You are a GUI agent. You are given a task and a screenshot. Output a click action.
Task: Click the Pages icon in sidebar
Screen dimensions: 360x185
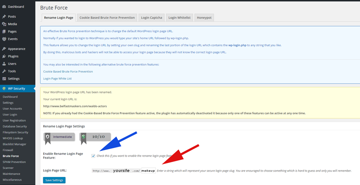click(4, 32)
